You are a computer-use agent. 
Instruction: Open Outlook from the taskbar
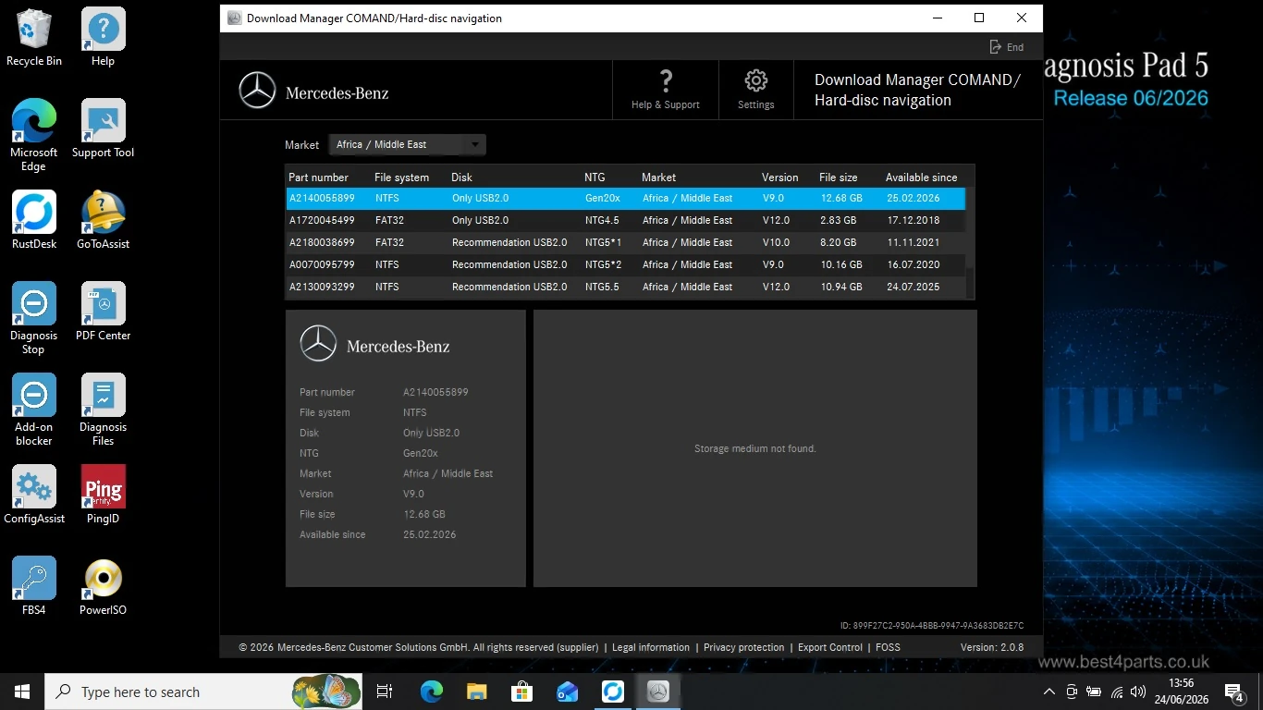point(567,692)
